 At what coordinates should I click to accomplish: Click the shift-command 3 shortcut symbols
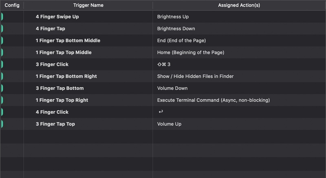[164, 64]
